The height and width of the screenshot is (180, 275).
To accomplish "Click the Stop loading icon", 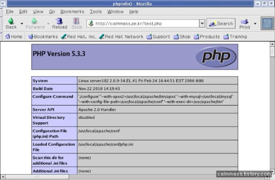I will click(x=76, y=21).
